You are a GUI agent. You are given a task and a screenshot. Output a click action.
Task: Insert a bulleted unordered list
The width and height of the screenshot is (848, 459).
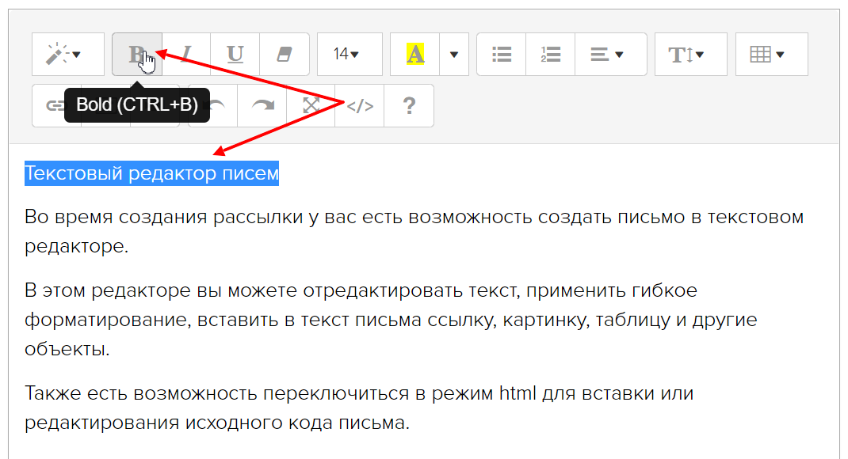(501, 55)
